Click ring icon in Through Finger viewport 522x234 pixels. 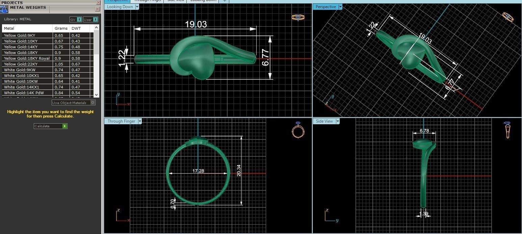pos(298,130)
